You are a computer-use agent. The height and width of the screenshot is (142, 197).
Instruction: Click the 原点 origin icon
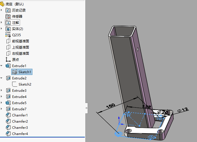point(8,59)
